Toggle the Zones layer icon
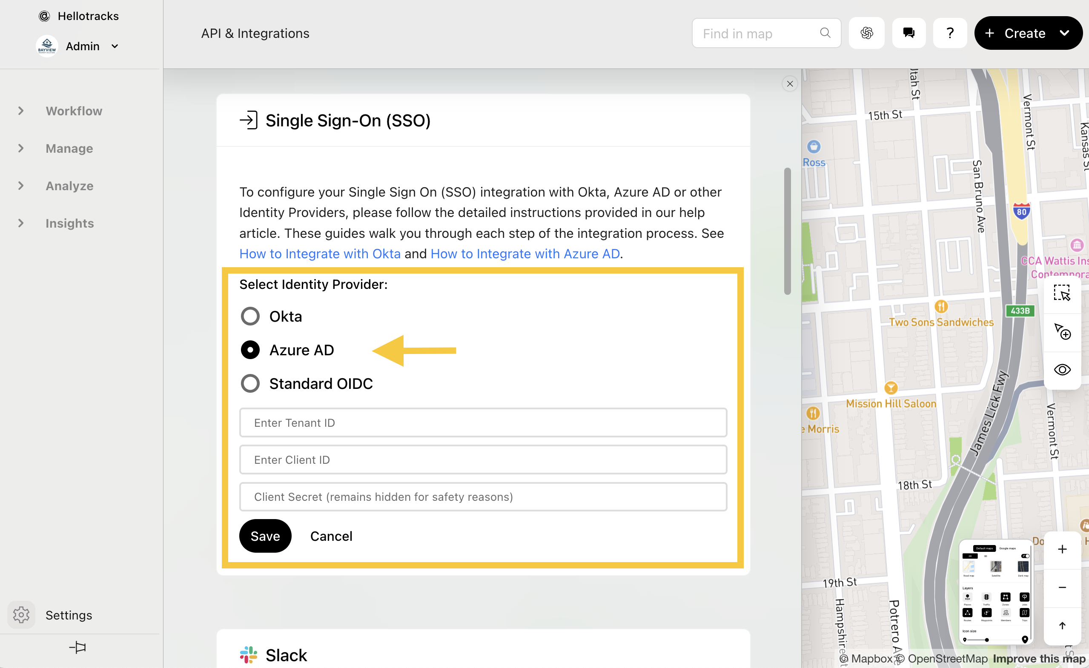Screen dimensions: 1089x668 click(1006, 597)
